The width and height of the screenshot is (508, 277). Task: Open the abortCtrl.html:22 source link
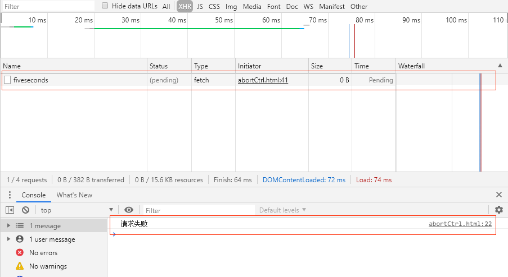pyautogui.click(x=460, y=224)
